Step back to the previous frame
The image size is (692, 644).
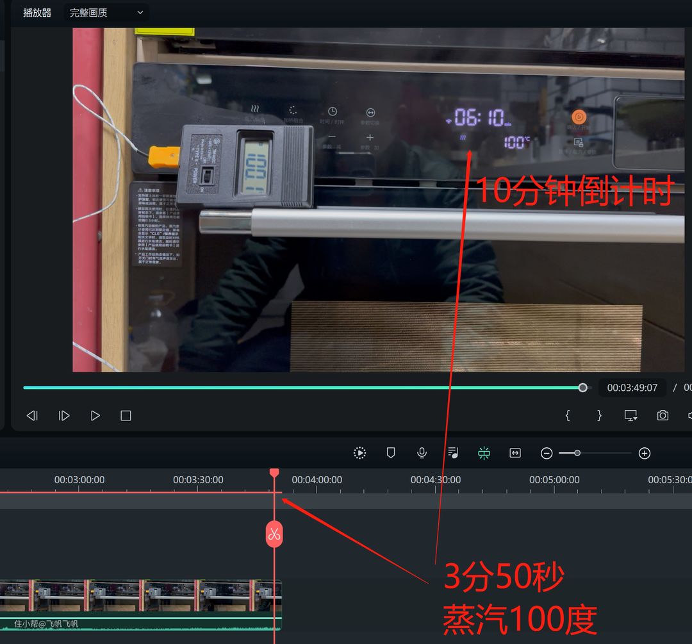(32, 416)
